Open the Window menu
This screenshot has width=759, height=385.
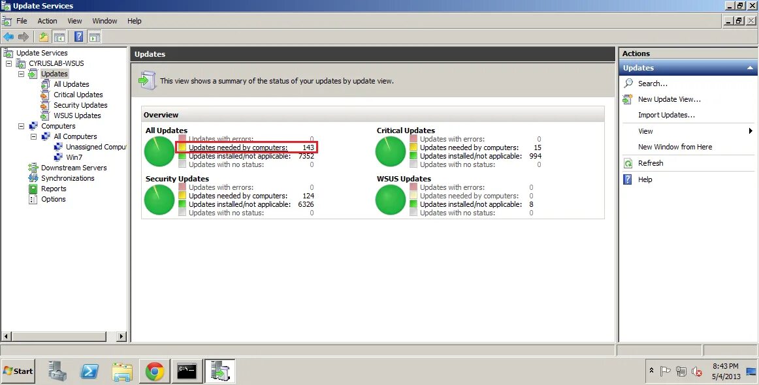(x=105, y=21)
